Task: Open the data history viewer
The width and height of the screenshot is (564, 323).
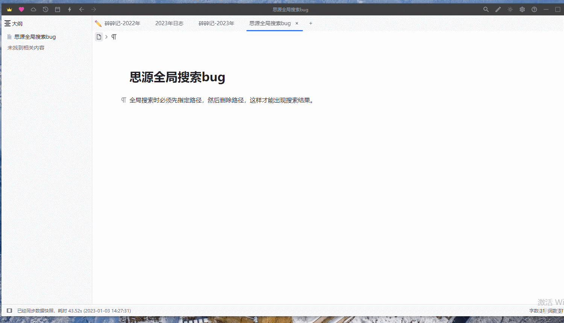Action: point(45,9)
